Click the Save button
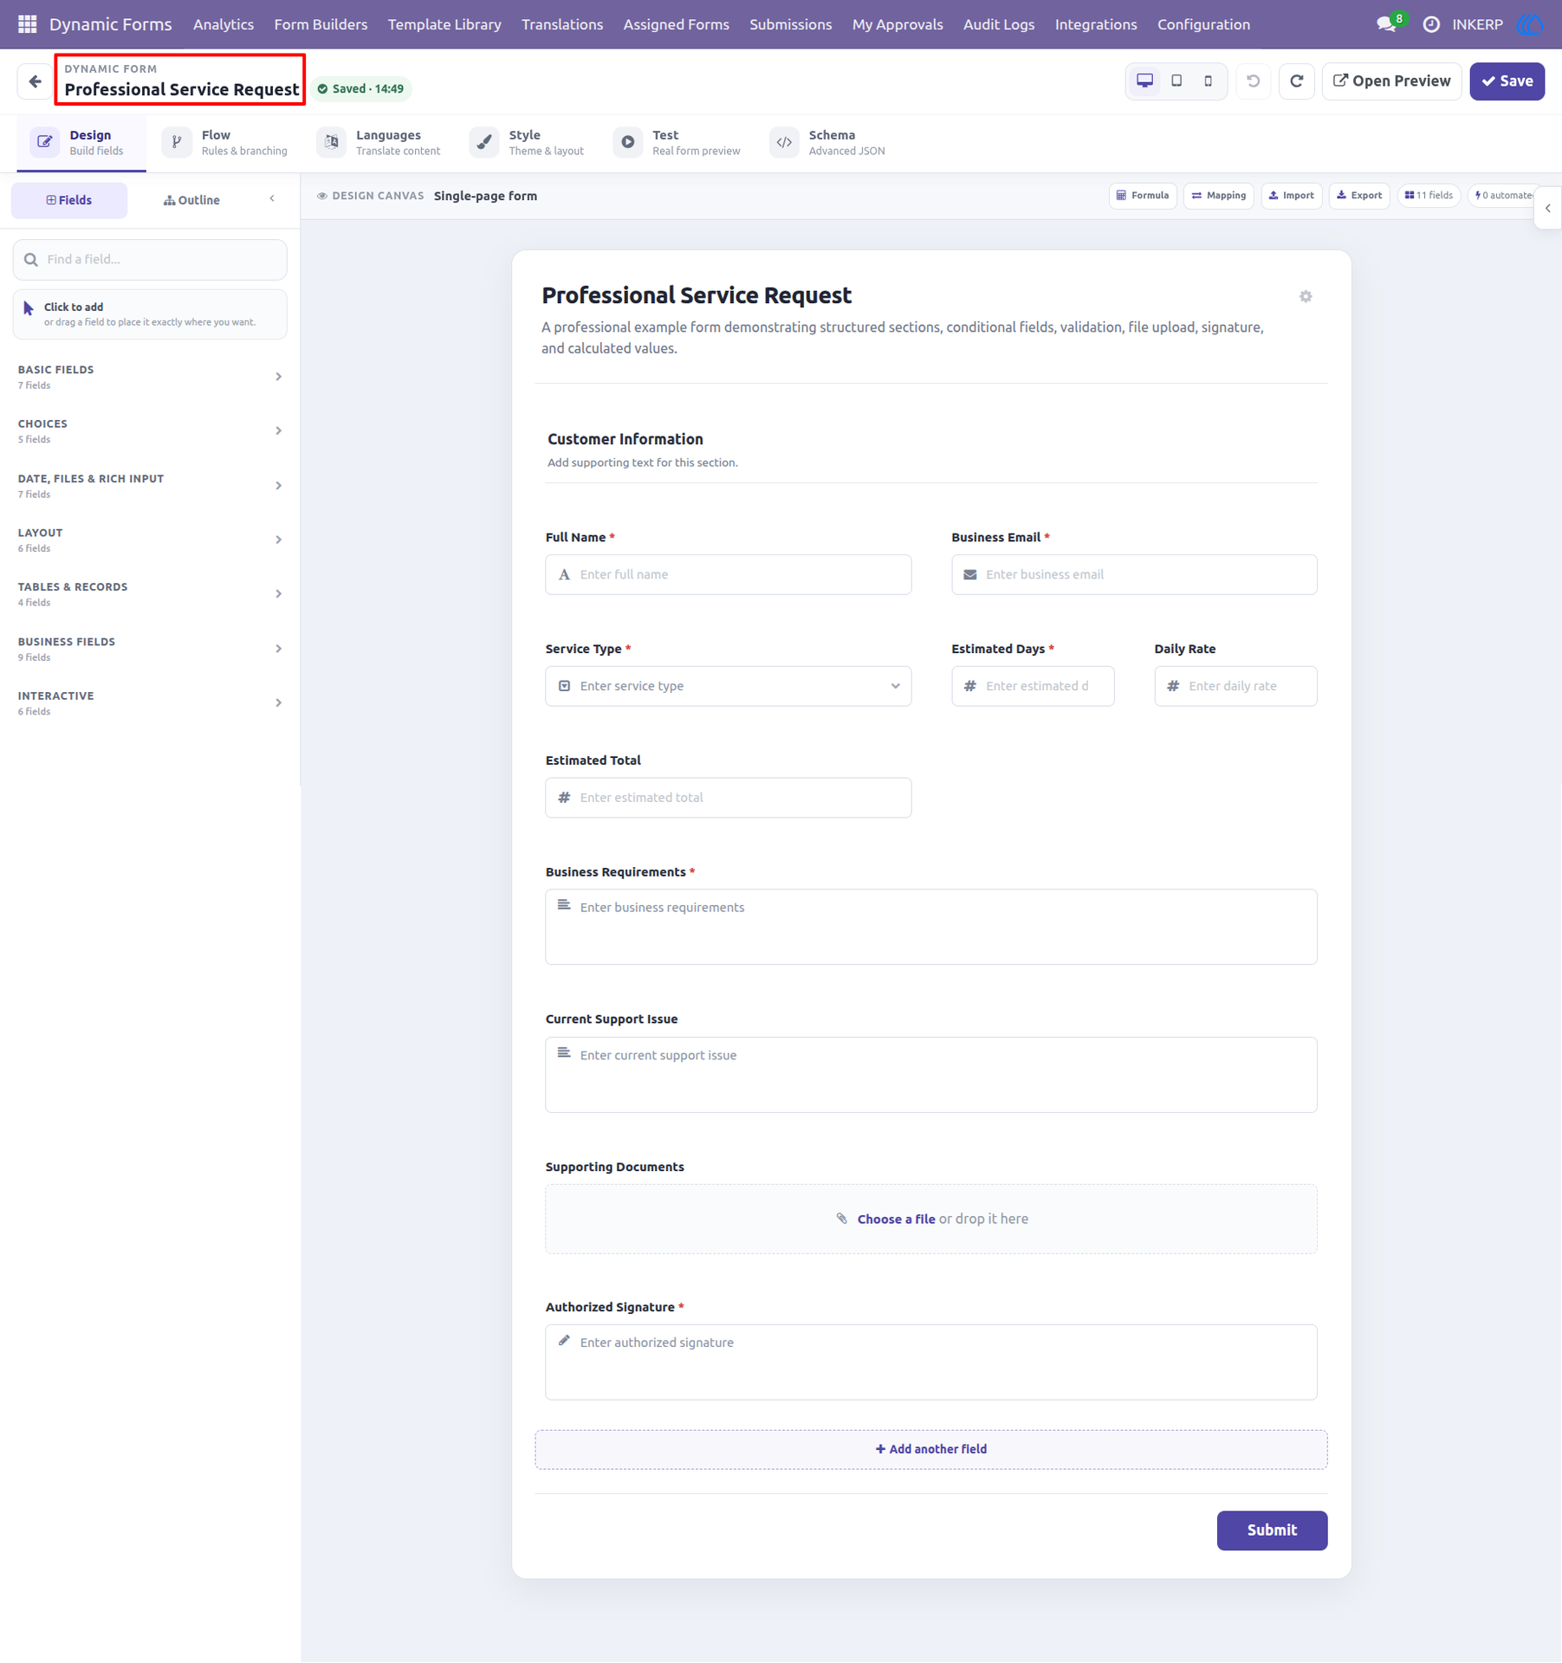This screenshot has height=1663, width=1562. 1507,81
